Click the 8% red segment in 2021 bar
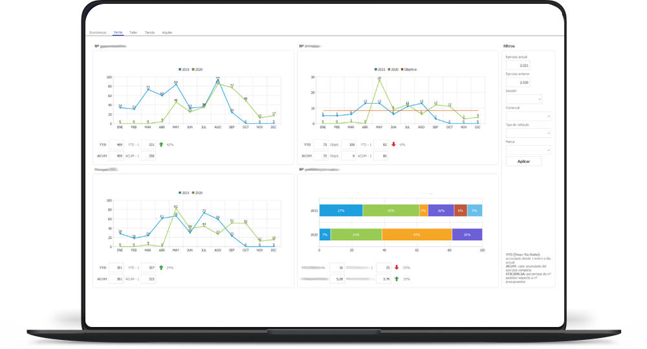The image size is (647, 349). [x=461, y=210]
